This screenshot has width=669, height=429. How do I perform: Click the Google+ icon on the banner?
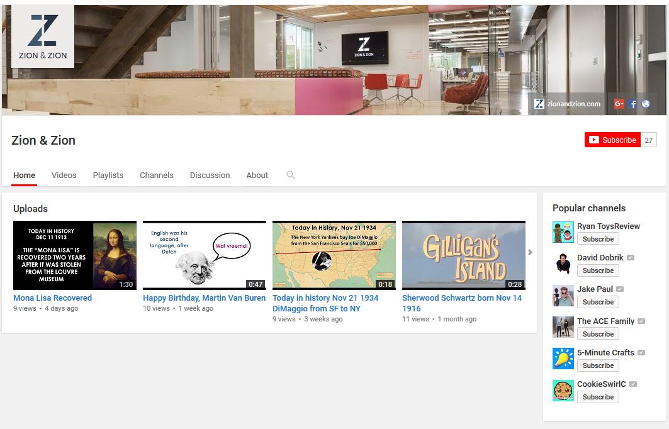point(619,103)
